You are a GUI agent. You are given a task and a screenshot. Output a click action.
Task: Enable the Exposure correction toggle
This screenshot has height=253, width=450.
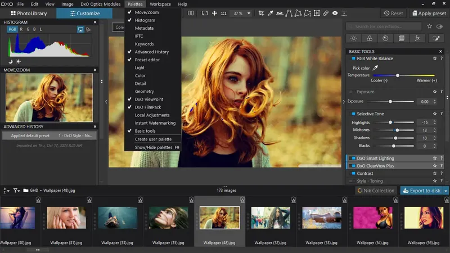click(x=352, y=92)
